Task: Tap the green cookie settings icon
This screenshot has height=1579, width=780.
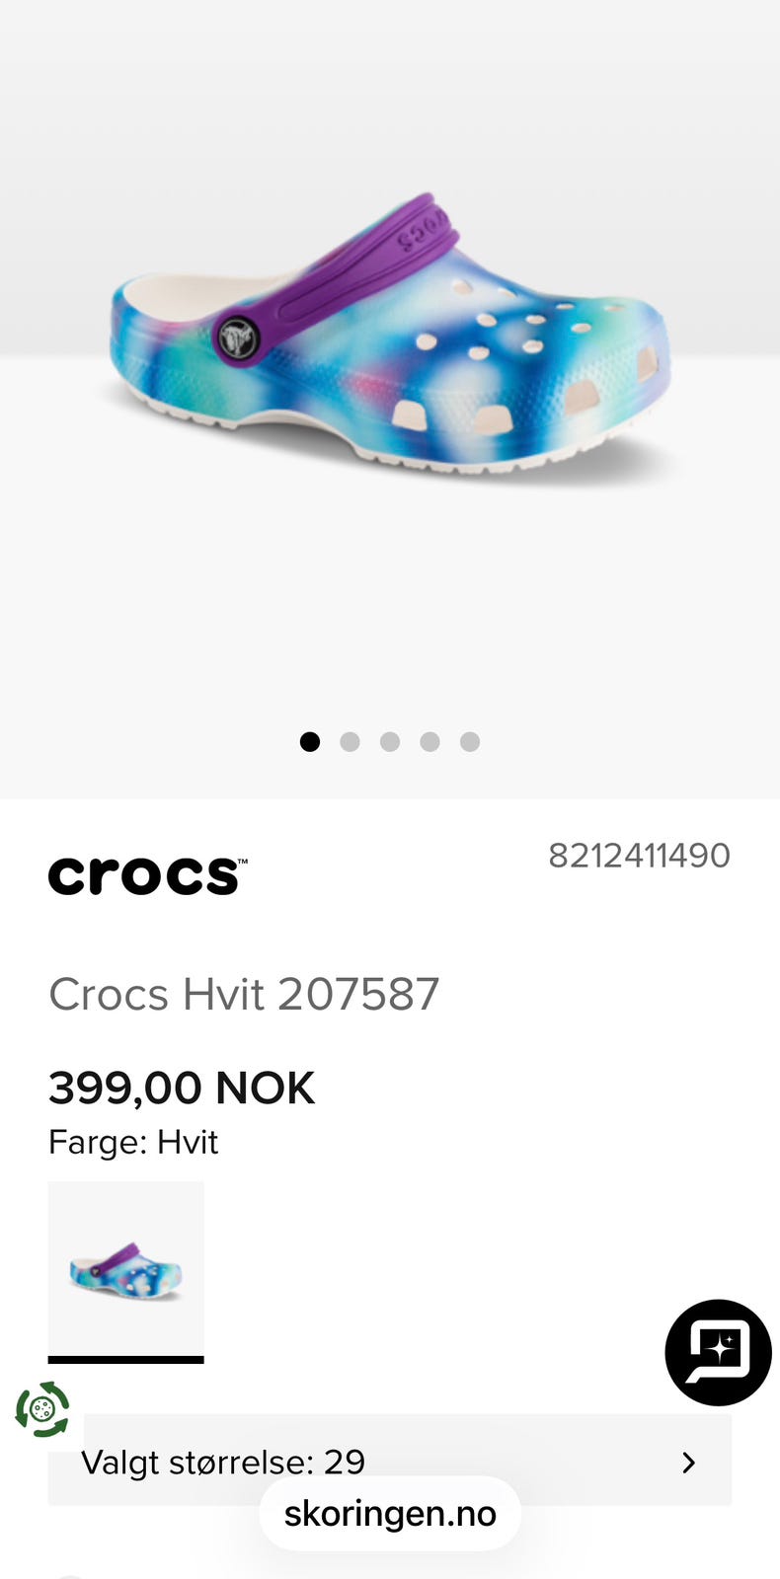Action: click(x=42, y=1409)
